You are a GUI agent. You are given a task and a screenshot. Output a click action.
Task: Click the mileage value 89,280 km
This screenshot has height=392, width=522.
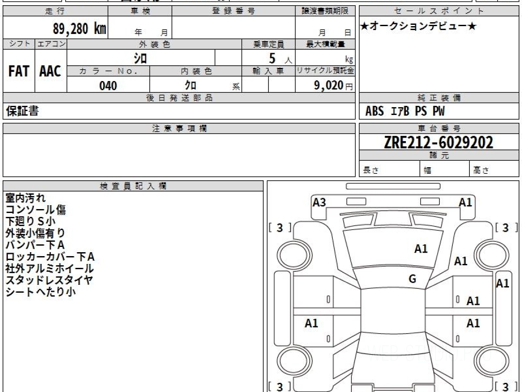(80, 29)
